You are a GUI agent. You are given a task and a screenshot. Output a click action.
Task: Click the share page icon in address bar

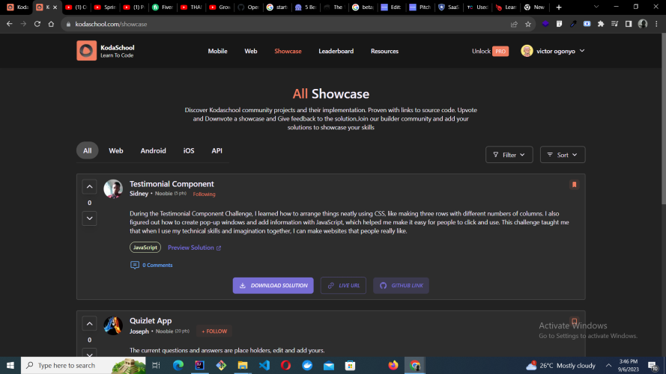[x=514, y=24]
